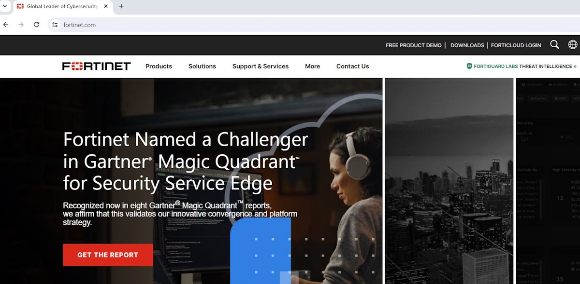Click the fortinet.com address bar

(x=314, y=25)
